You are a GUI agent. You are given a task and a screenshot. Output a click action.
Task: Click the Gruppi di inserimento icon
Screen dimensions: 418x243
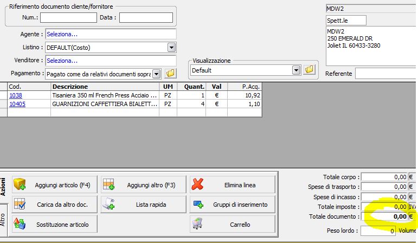pyautogui.click(x=198, y=205)
